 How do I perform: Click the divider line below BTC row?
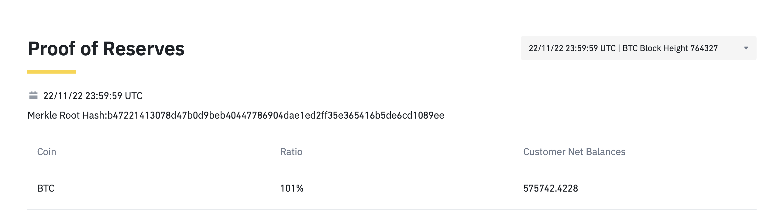point(391,209)
